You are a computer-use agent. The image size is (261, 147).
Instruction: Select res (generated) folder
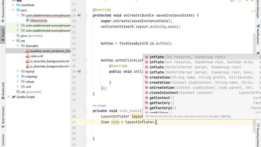pos(31,92)
